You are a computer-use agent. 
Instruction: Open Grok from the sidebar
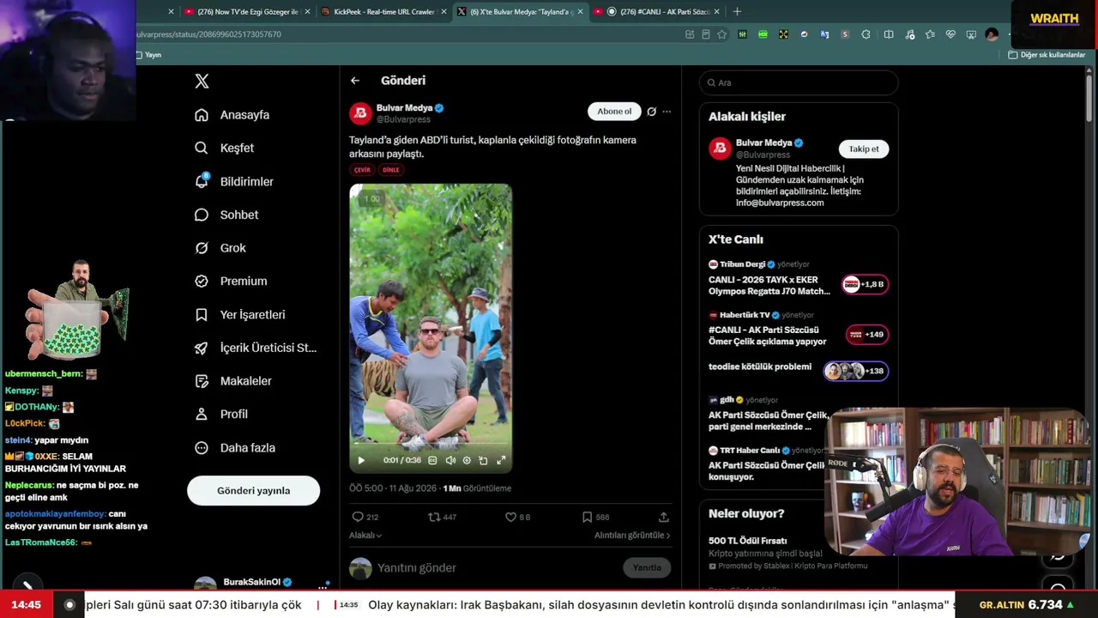(220, 248)
